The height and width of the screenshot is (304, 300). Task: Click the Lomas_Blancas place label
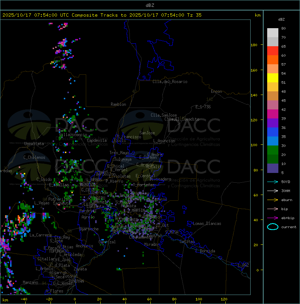(207, 223)
